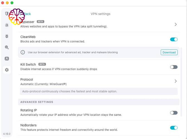
Task: Click the Kill Switch BETA badge
Action: [x=42, y=64]
